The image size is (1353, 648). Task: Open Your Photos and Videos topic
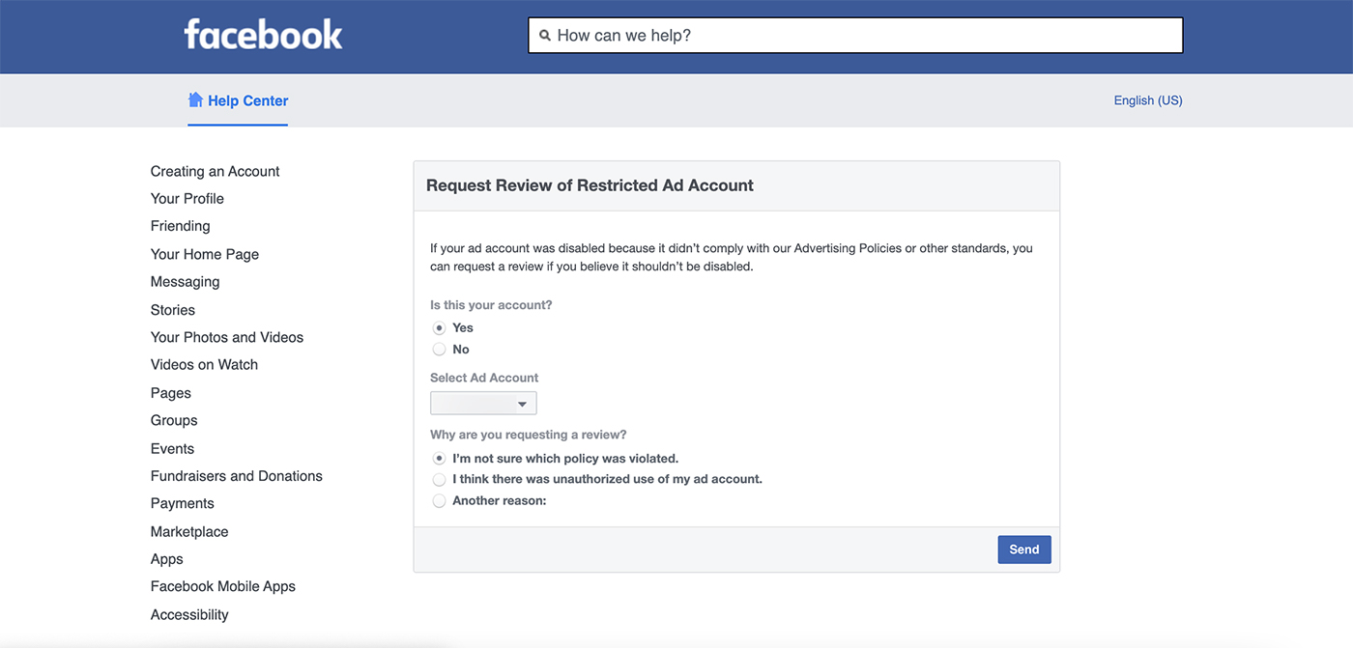coord(227,337)
